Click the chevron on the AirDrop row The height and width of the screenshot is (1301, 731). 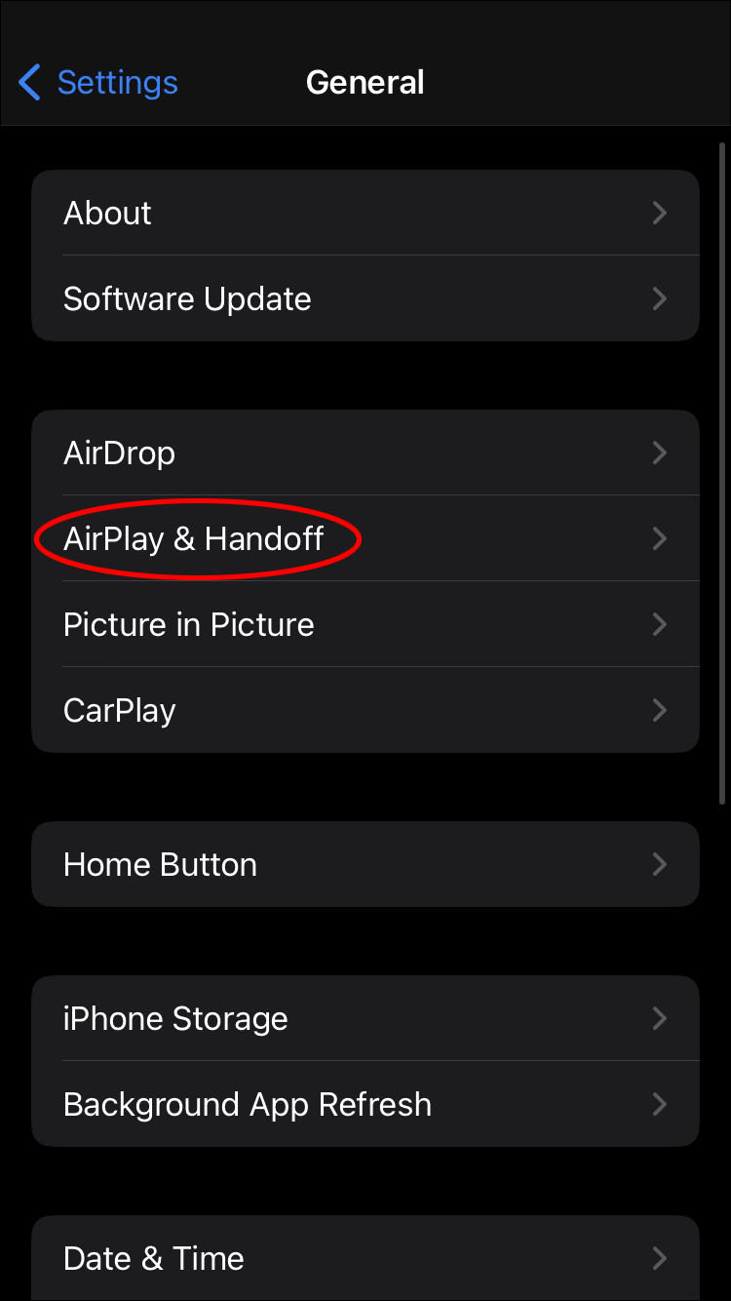660,453
